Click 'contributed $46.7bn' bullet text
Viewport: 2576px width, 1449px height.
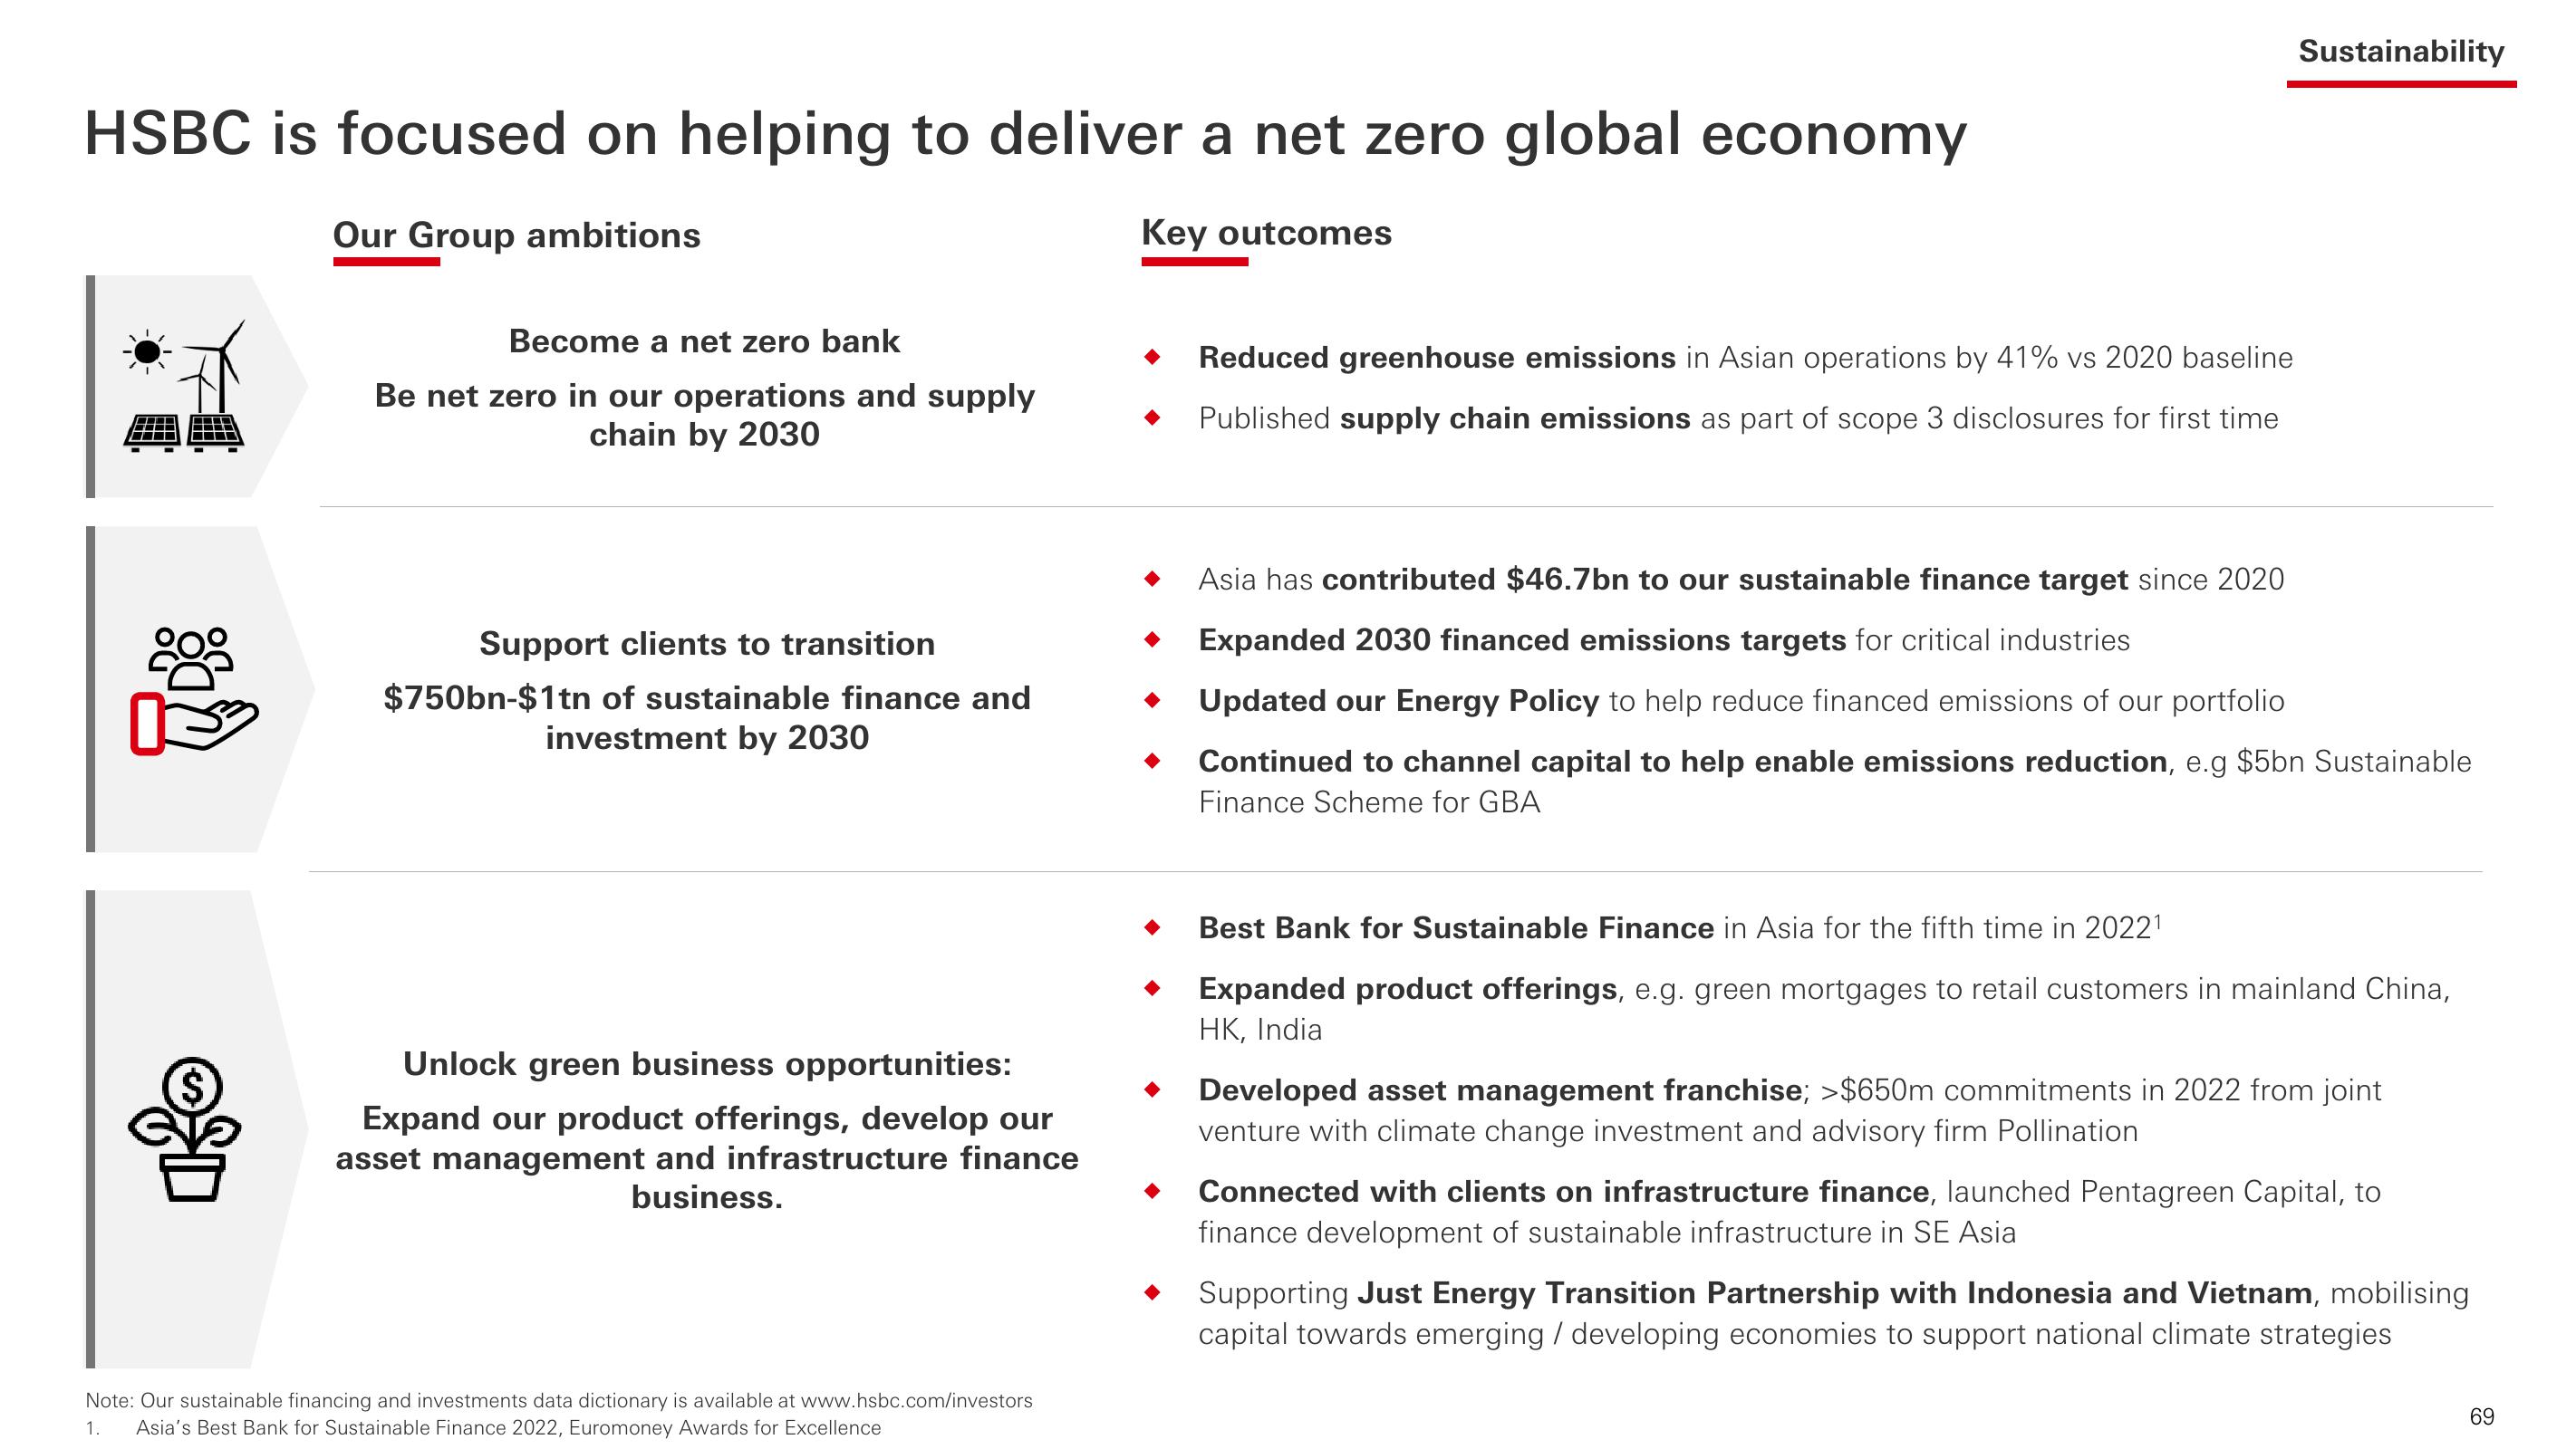1741,580
